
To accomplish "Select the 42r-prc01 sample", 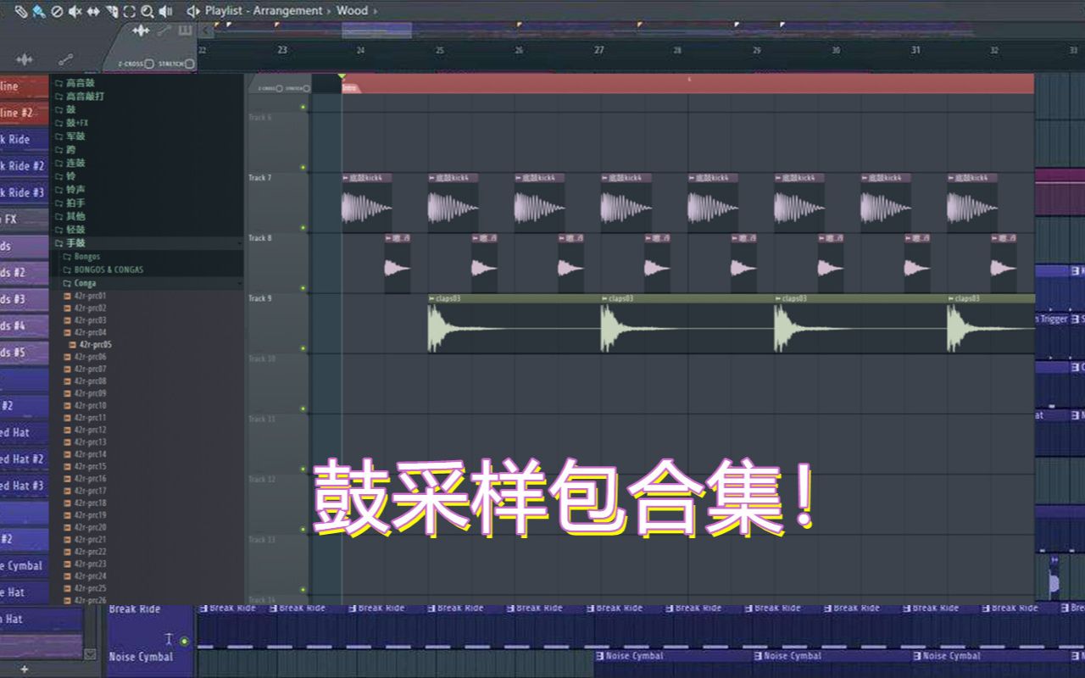I will click(x=86, y=296).
